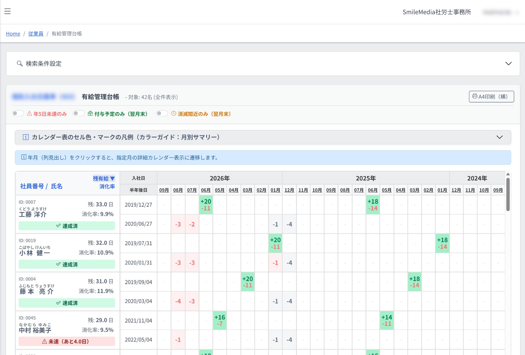Screen dimensions: 525x355
Task: Open 2024年 09月 column header
Action: click(498, 190)
